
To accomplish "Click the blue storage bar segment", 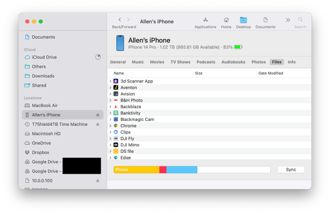I will click(x=182, y=170).
